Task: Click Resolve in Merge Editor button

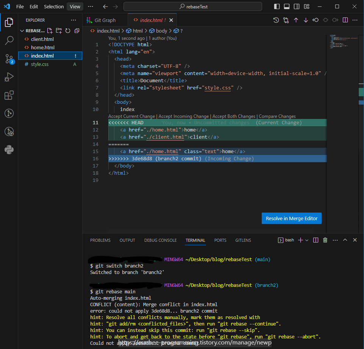Action: click(x=291, y=218)
